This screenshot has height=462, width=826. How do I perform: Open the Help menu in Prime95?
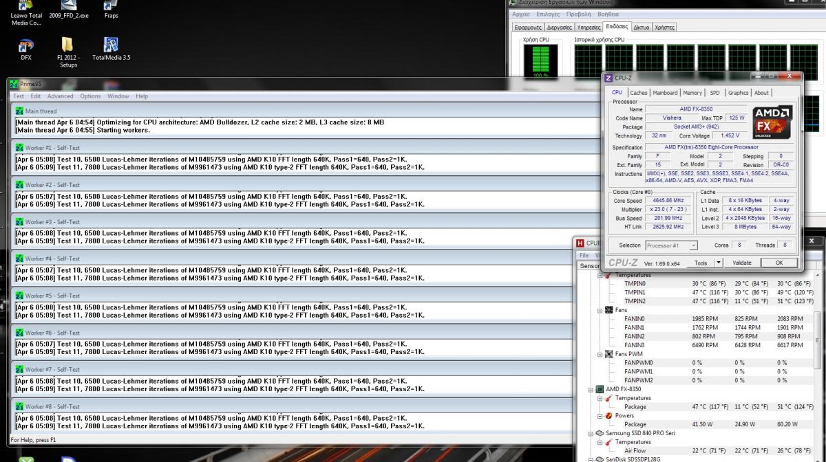click(x=142, y=96)
